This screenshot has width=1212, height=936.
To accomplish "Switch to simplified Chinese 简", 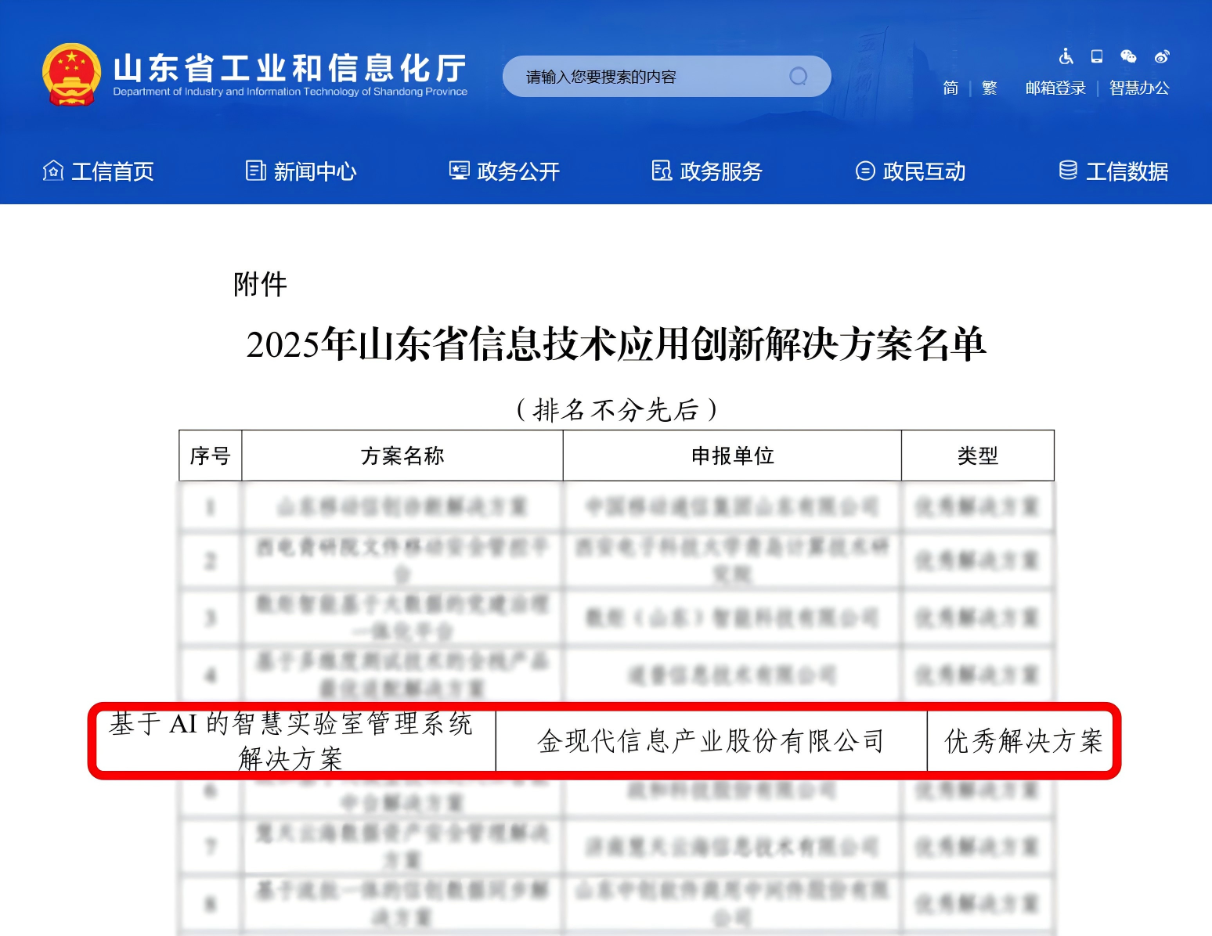I will coord(950,88).
